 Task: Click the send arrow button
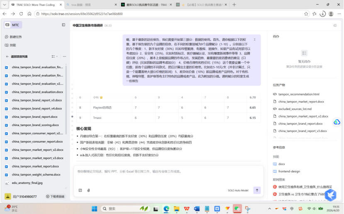[257, 190]
